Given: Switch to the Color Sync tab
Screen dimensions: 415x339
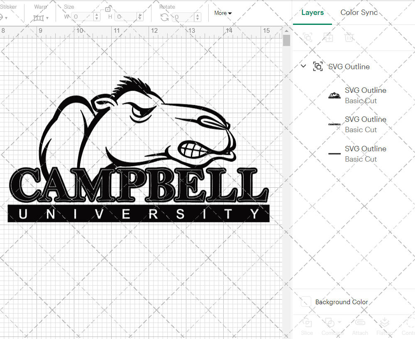Looking at the screenshot, I should [x=359, y=12].
